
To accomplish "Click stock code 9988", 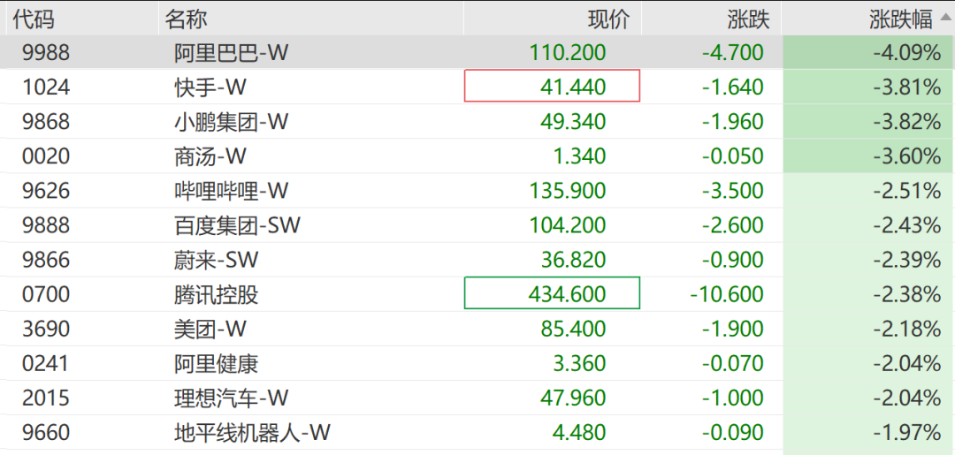I will pyautogui.click(x=46, y=53).
